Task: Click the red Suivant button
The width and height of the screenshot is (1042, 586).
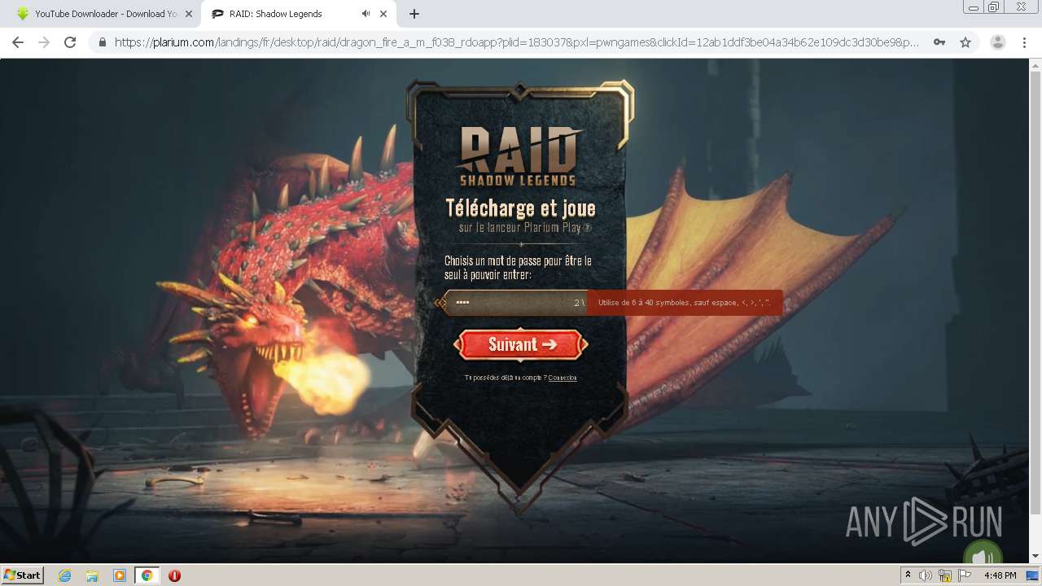Action: pyautogui.click(x=521, y=344)
